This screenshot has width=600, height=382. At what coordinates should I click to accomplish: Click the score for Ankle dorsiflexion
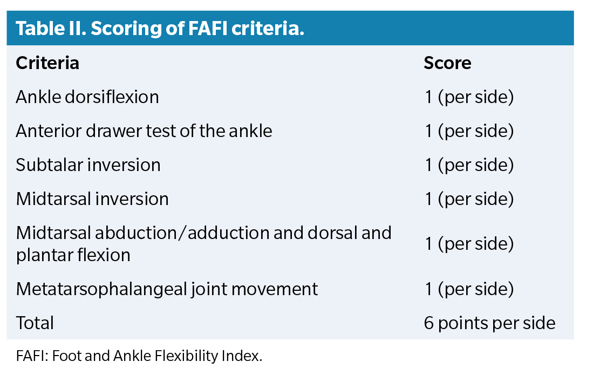tap(469, 97)
